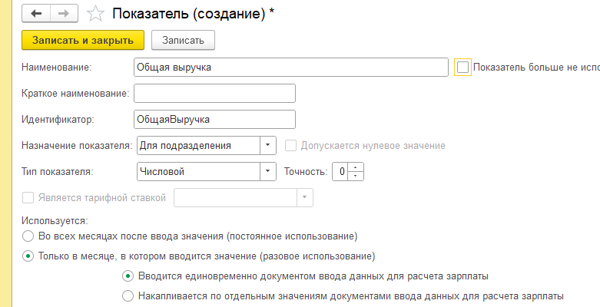Decrease Точность value with down arrow
This screenshot has height=307, width=600.
356,176
